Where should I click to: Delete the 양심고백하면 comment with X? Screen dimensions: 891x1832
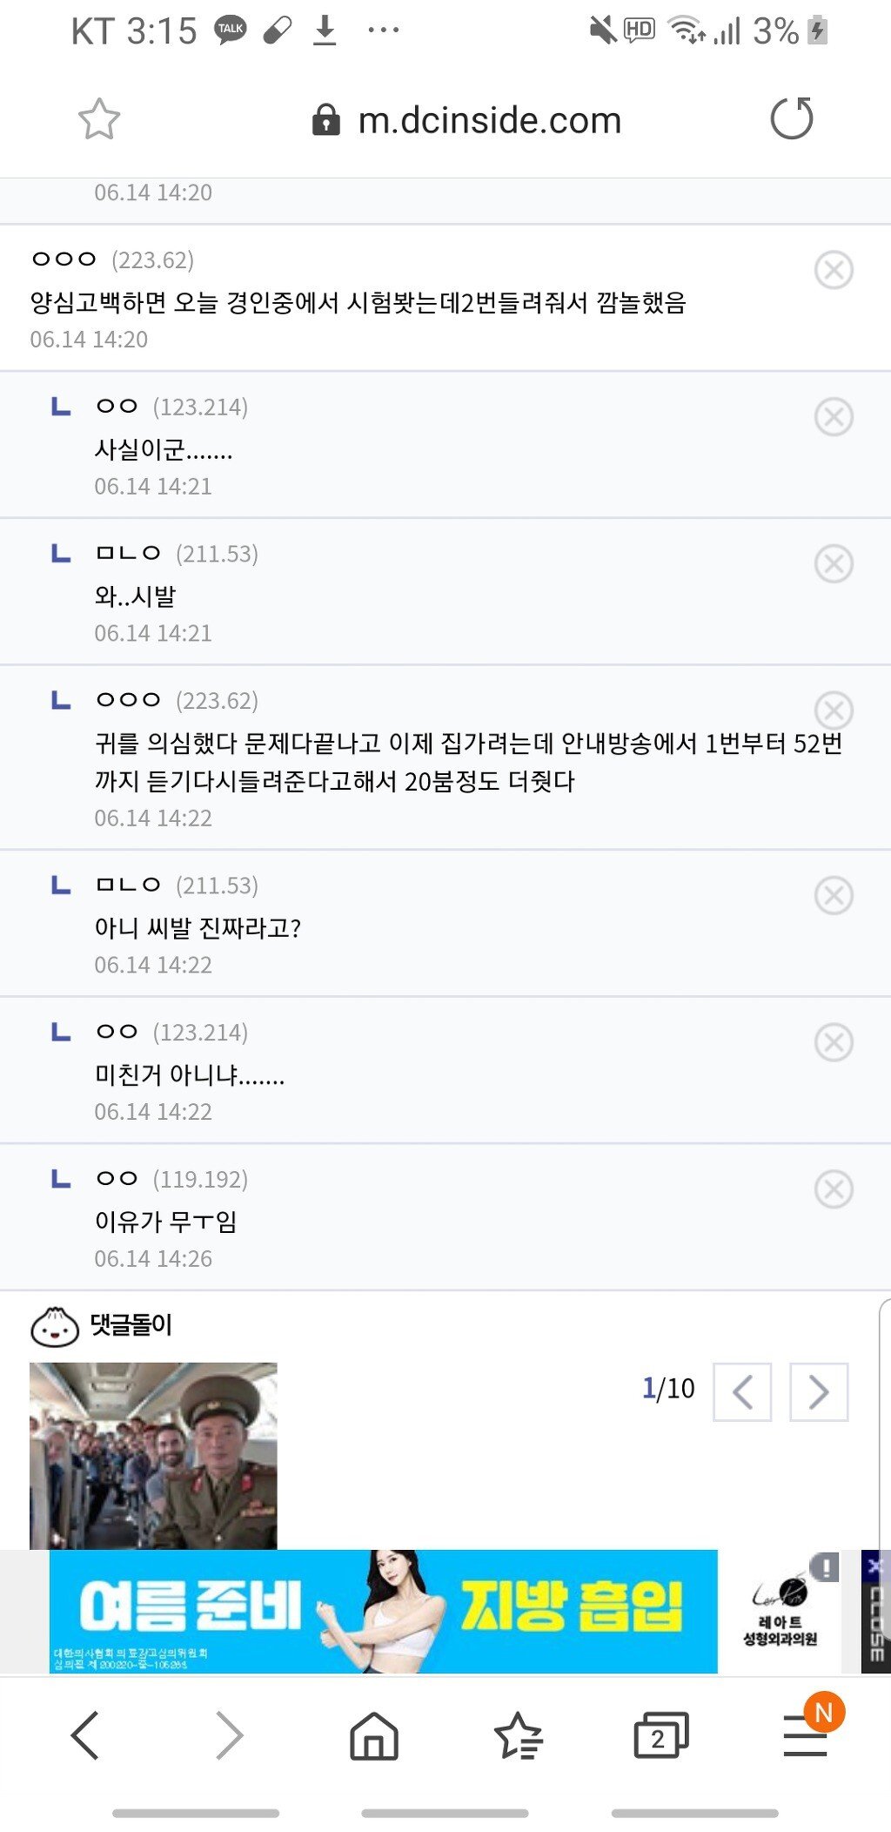pos(834,270)
